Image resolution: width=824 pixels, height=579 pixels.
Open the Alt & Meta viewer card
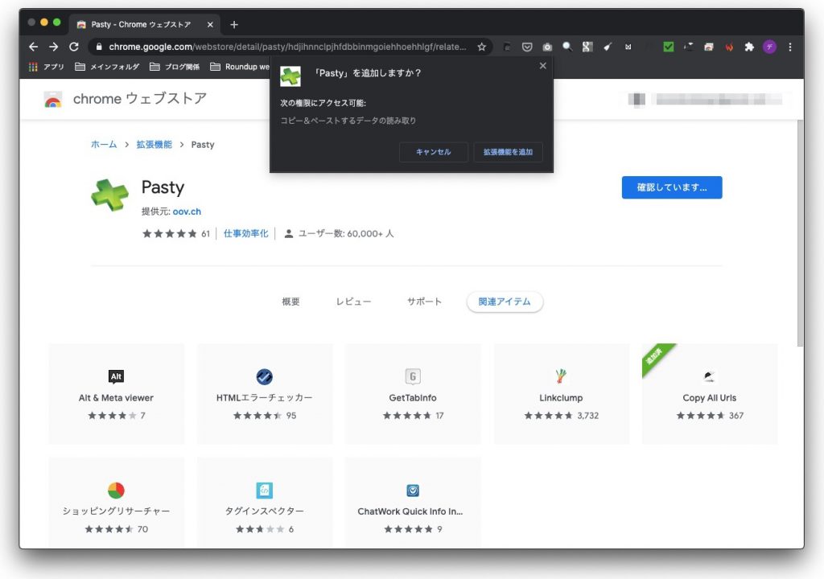coord(116,394)
